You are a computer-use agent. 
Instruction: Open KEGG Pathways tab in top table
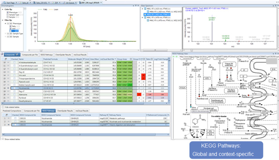coord(47,55)
